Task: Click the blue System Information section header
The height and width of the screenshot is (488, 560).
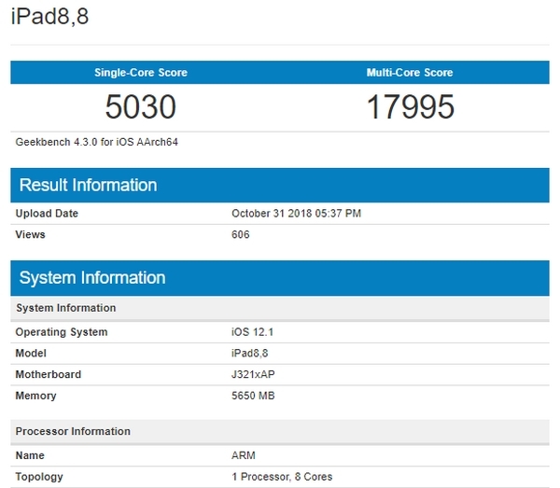Action: pos(92,278)
